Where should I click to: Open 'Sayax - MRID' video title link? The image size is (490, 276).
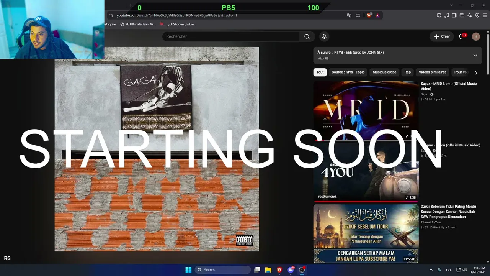(449, 86)
